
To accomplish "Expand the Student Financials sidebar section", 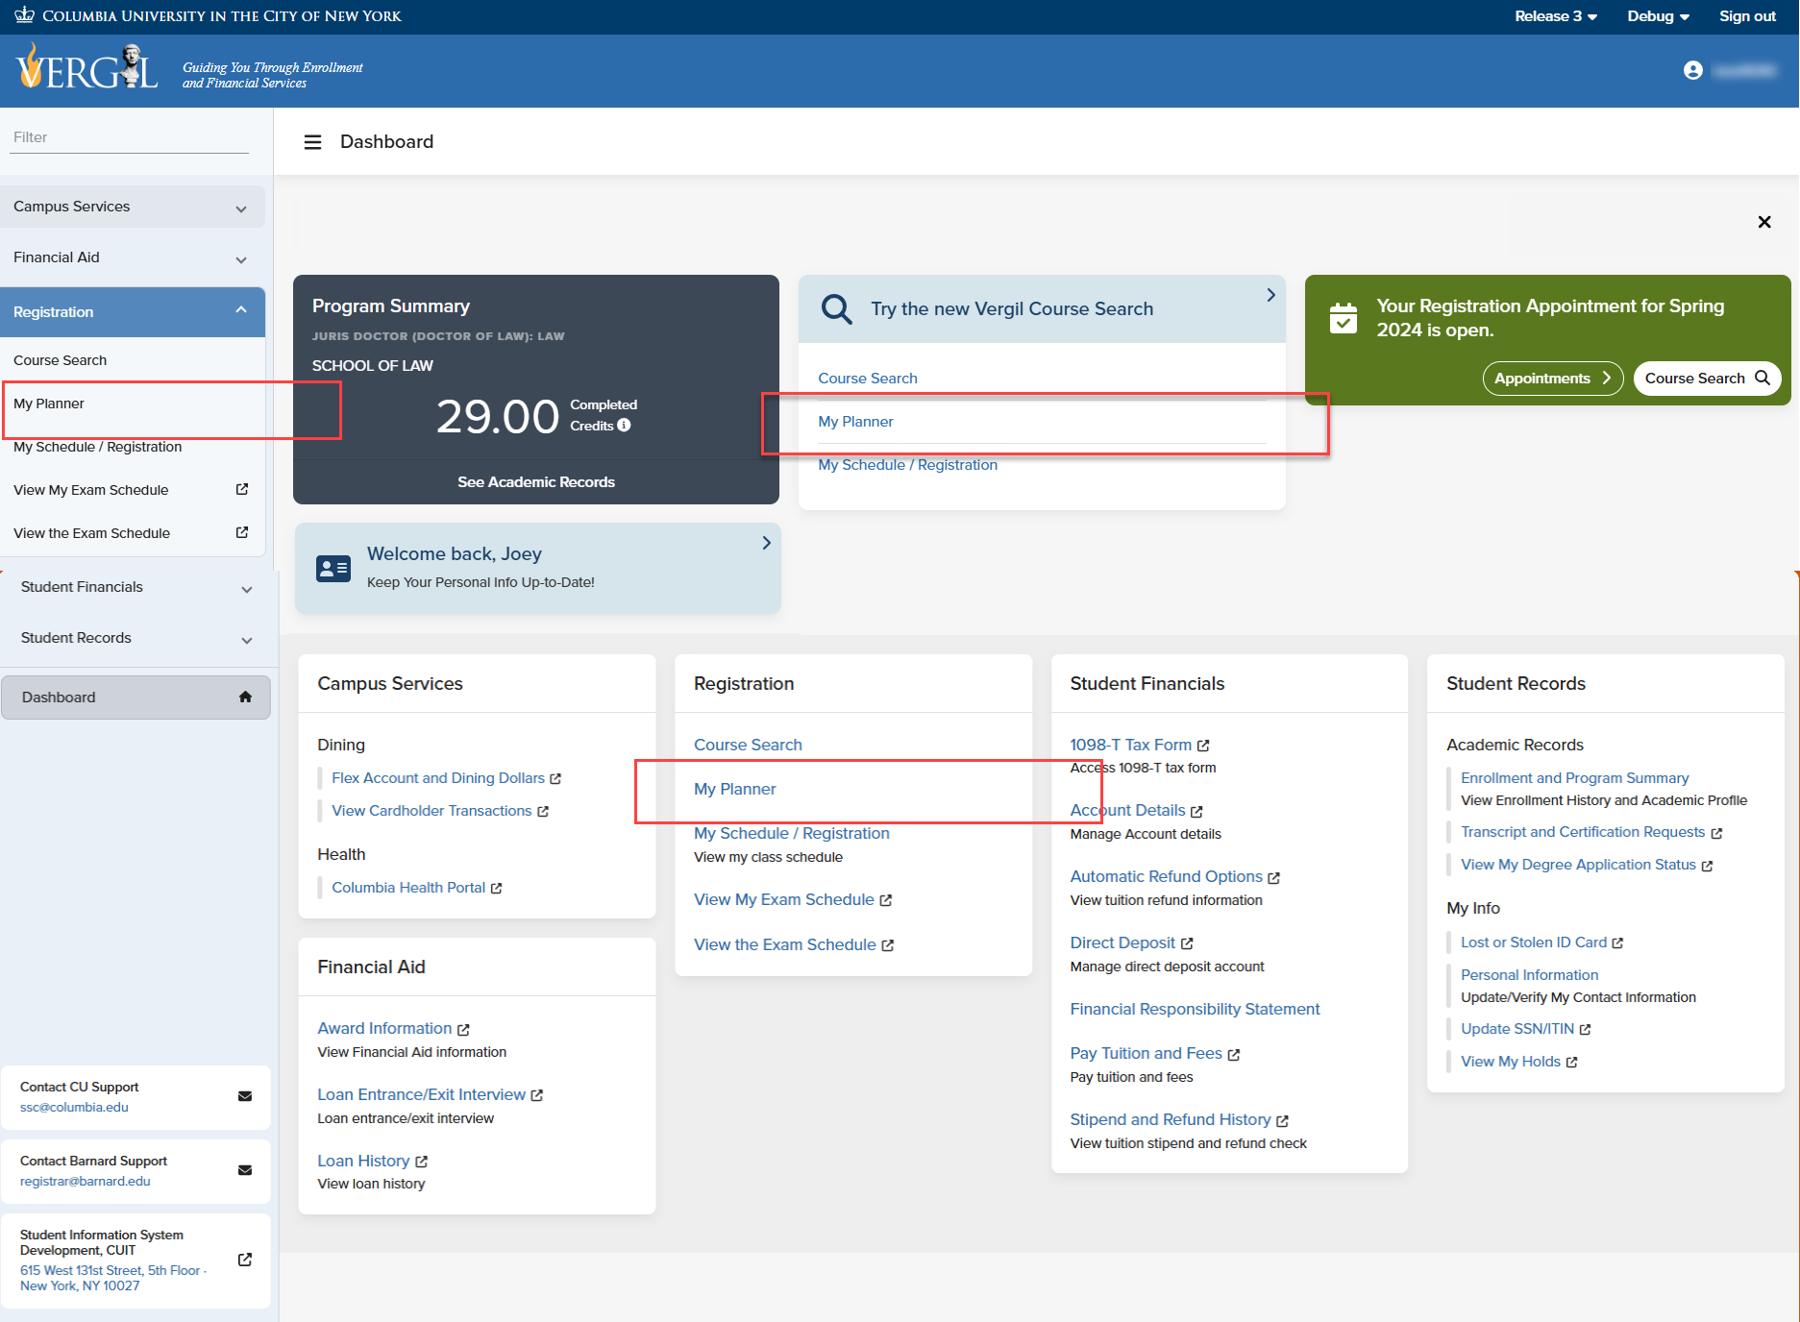I will [136, 587].
